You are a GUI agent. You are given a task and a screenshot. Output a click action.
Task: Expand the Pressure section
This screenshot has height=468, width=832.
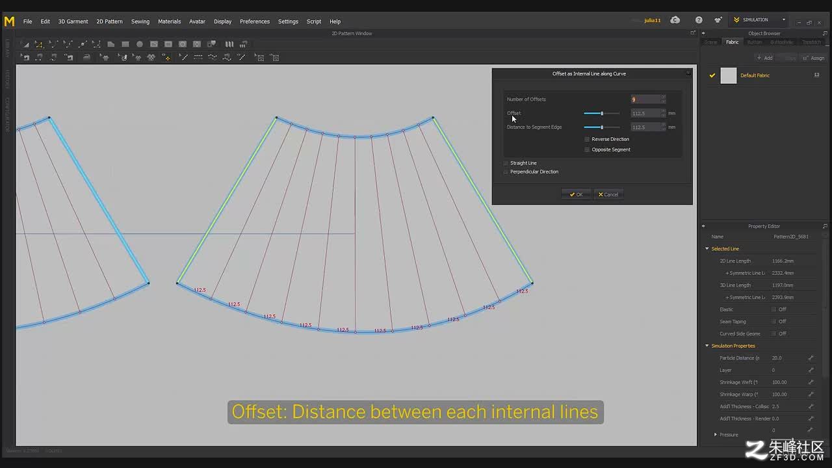(716, 435)
